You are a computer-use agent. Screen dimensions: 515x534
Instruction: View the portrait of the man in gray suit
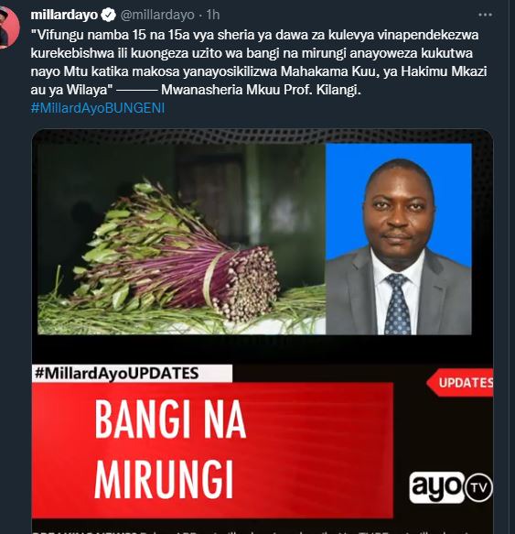[399, 239]
